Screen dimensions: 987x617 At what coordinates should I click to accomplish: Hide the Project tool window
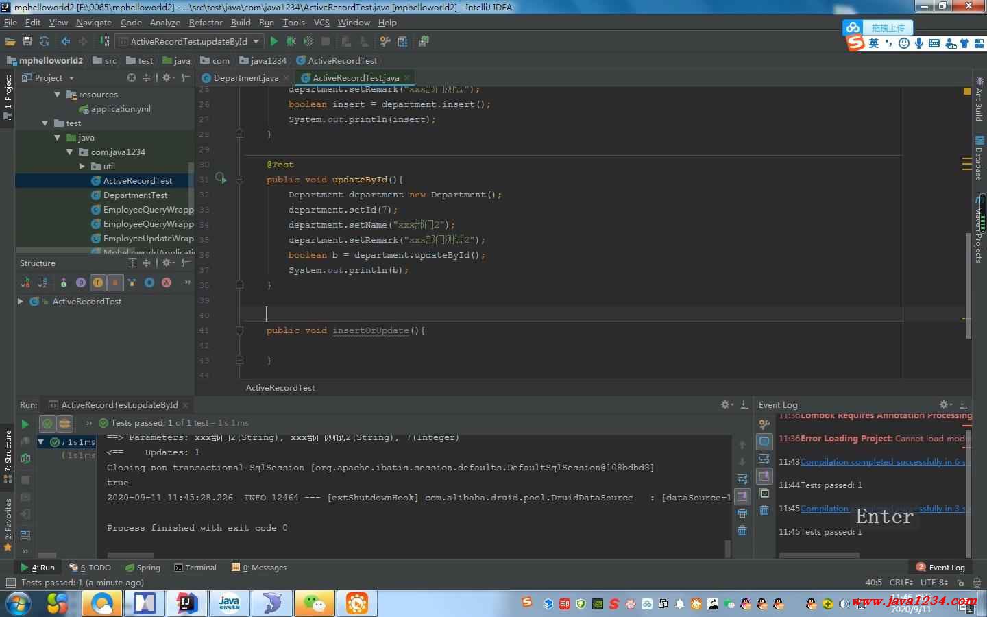pos(185,77)
